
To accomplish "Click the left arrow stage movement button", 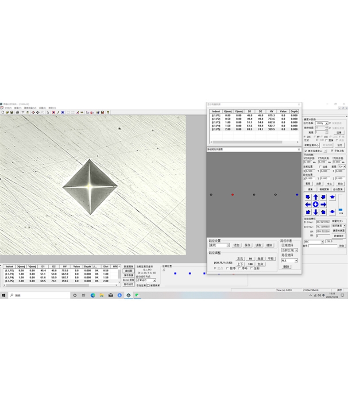I will pos(308,204).
